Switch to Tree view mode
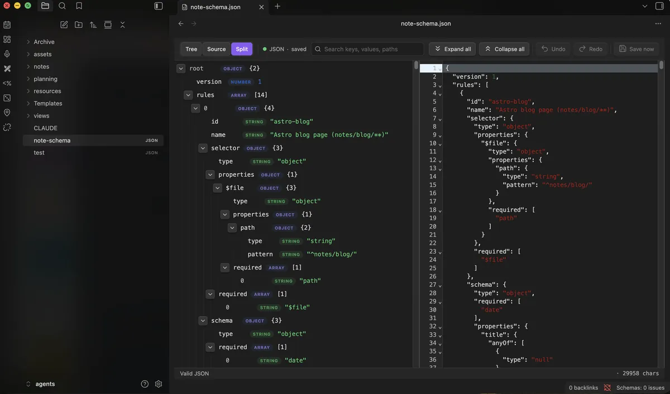This screenshot has height=394, width=670. pos(192,49)
